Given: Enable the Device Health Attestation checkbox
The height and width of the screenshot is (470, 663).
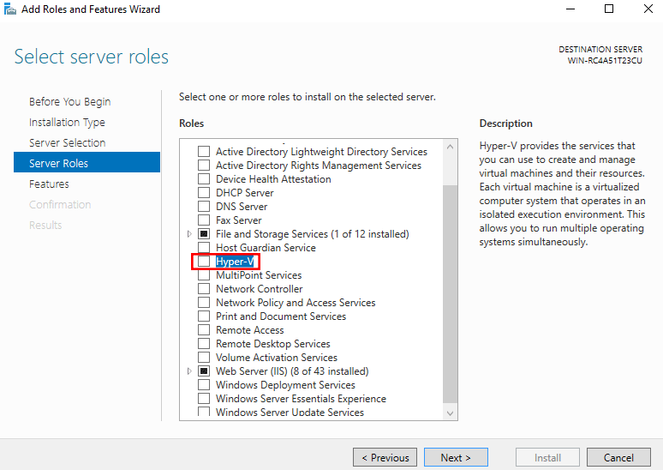Looking at the screenshot, I should tap(204, 179).
